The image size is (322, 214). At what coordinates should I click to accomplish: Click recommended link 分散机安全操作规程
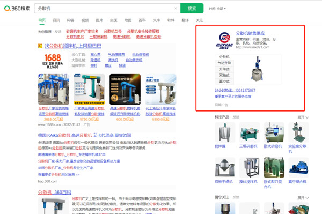(143, 32)
